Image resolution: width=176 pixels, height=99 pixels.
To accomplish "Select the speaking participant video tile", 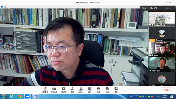I will 162,64.
